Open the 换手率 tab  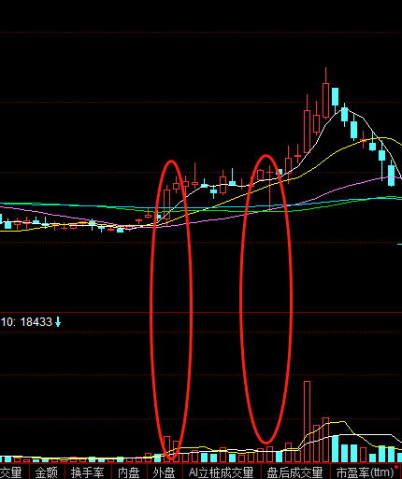pyautogui.click(x=87, y=472)
